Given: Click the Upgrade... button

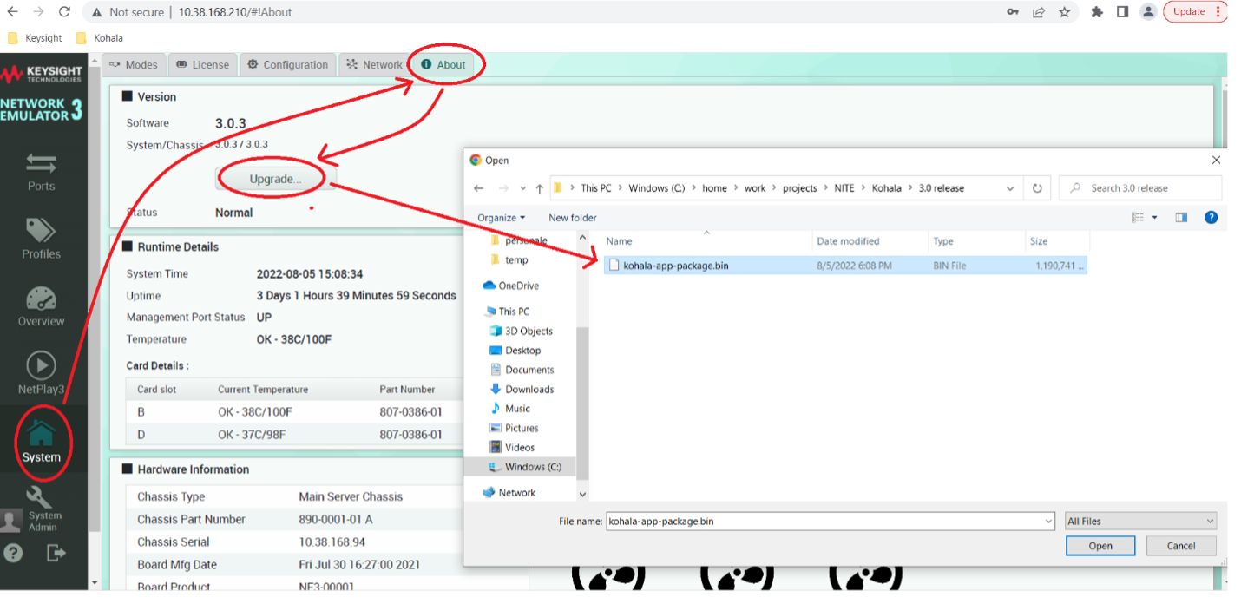Looking at the screenshot, I should tap(275, 179).
